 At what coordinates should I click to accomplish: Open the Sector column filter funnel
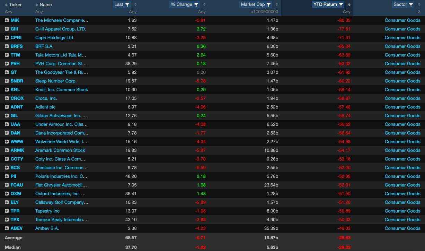pos(411,5)
